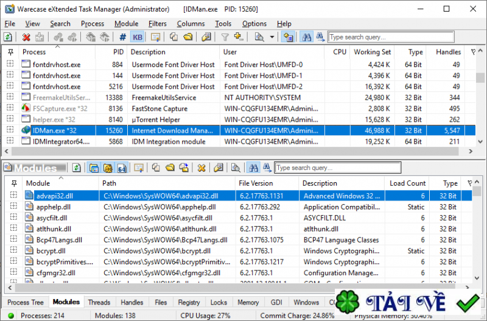Click the funnel filter icon in main toolbar
This screenshot has height=321, width=487.
tap(225, 38)
